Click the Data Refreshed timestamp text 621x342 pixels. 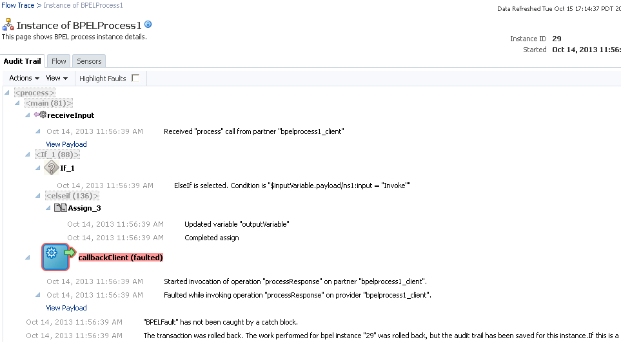click(x=559, y=9)
